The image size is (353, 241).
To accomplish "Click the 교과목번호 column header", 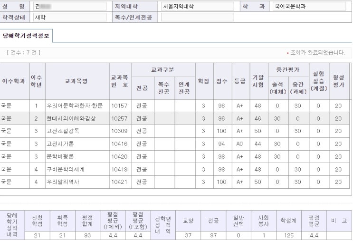I will [121, 81].
